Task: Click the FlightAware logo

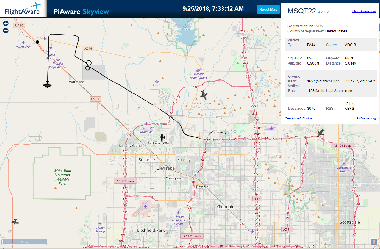Action: point(23,9)
